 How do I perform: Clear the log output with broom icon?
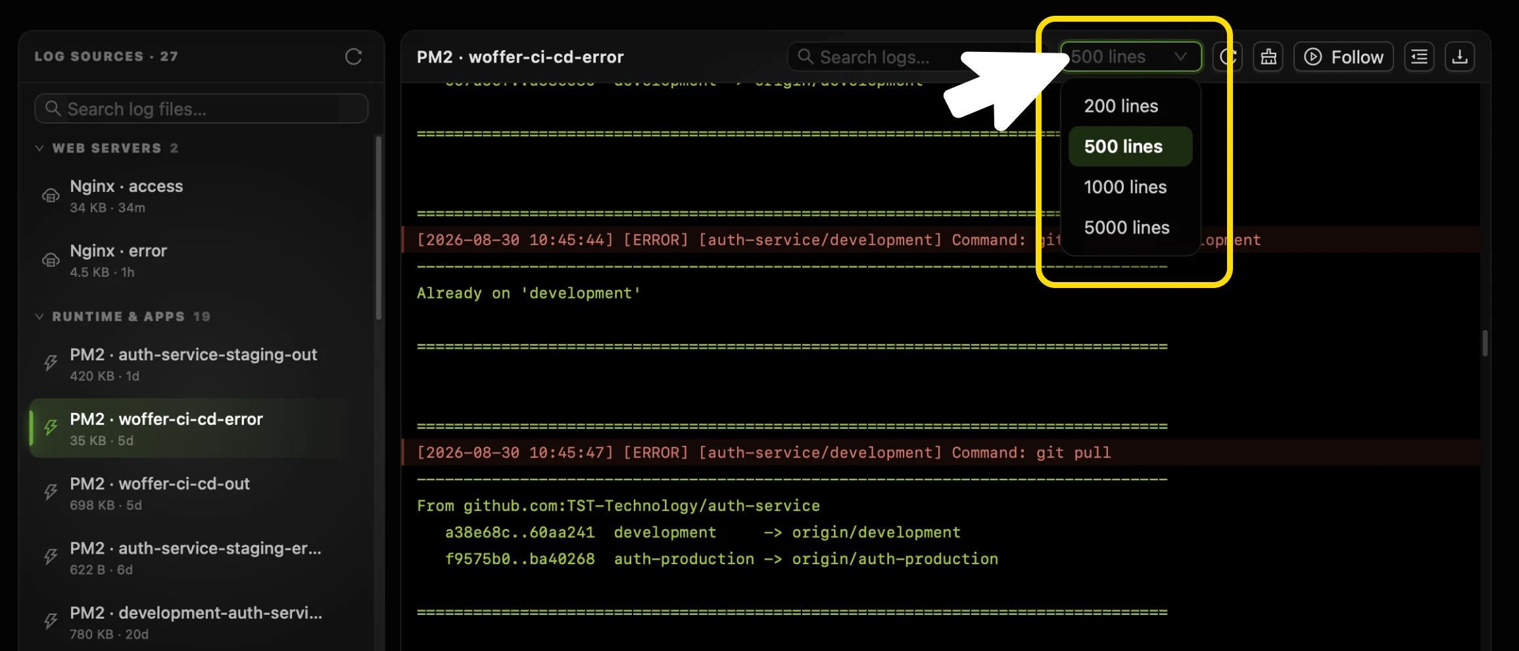pos(1268,57)
